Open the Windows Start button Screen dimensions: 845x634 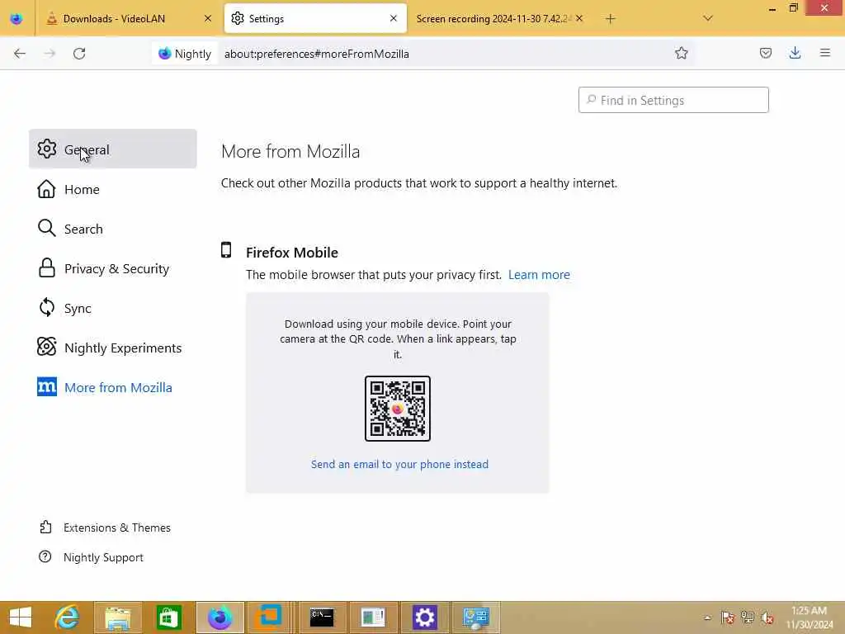pyautogui.click(x=21, y=617)
